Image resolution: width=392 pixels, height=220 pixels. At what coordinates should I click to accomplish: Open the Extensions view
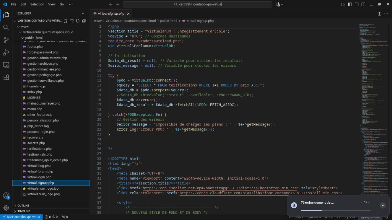6,77
